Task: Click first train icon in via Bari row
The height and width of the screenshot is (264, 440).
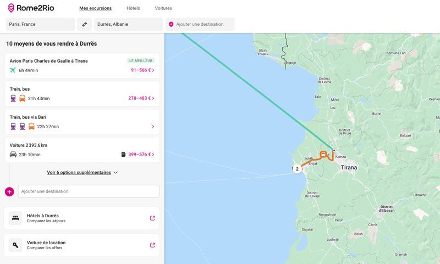Action: [x=13, y=127]
